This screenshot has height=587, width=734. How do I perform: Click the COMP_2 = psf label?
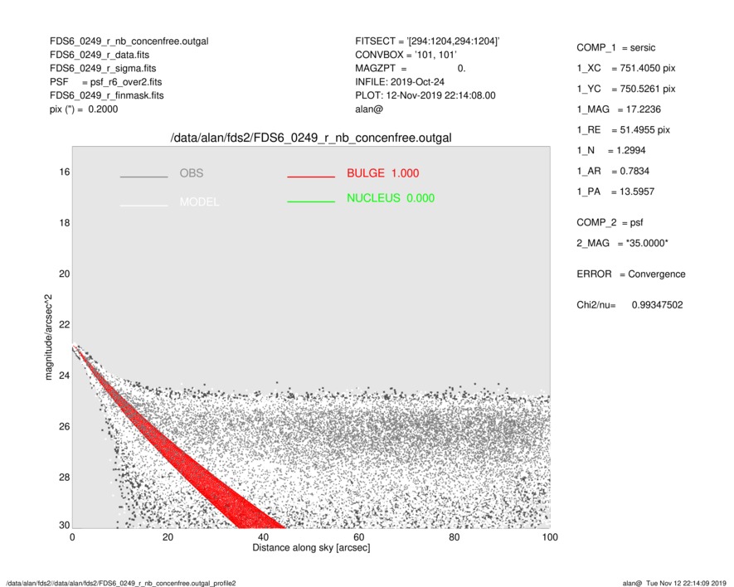click(x=610, y=223)
